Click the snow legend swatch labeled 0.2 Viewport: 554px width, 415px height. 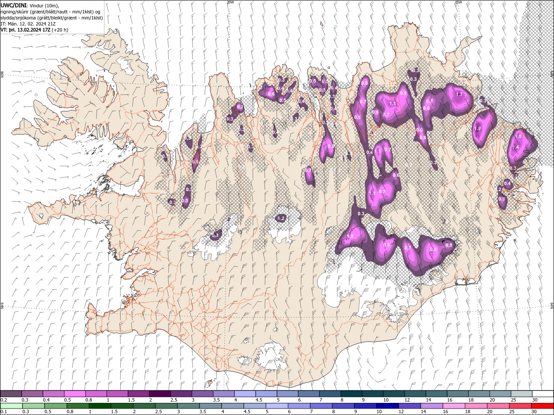pyautogui.click(x=11, y=393)
